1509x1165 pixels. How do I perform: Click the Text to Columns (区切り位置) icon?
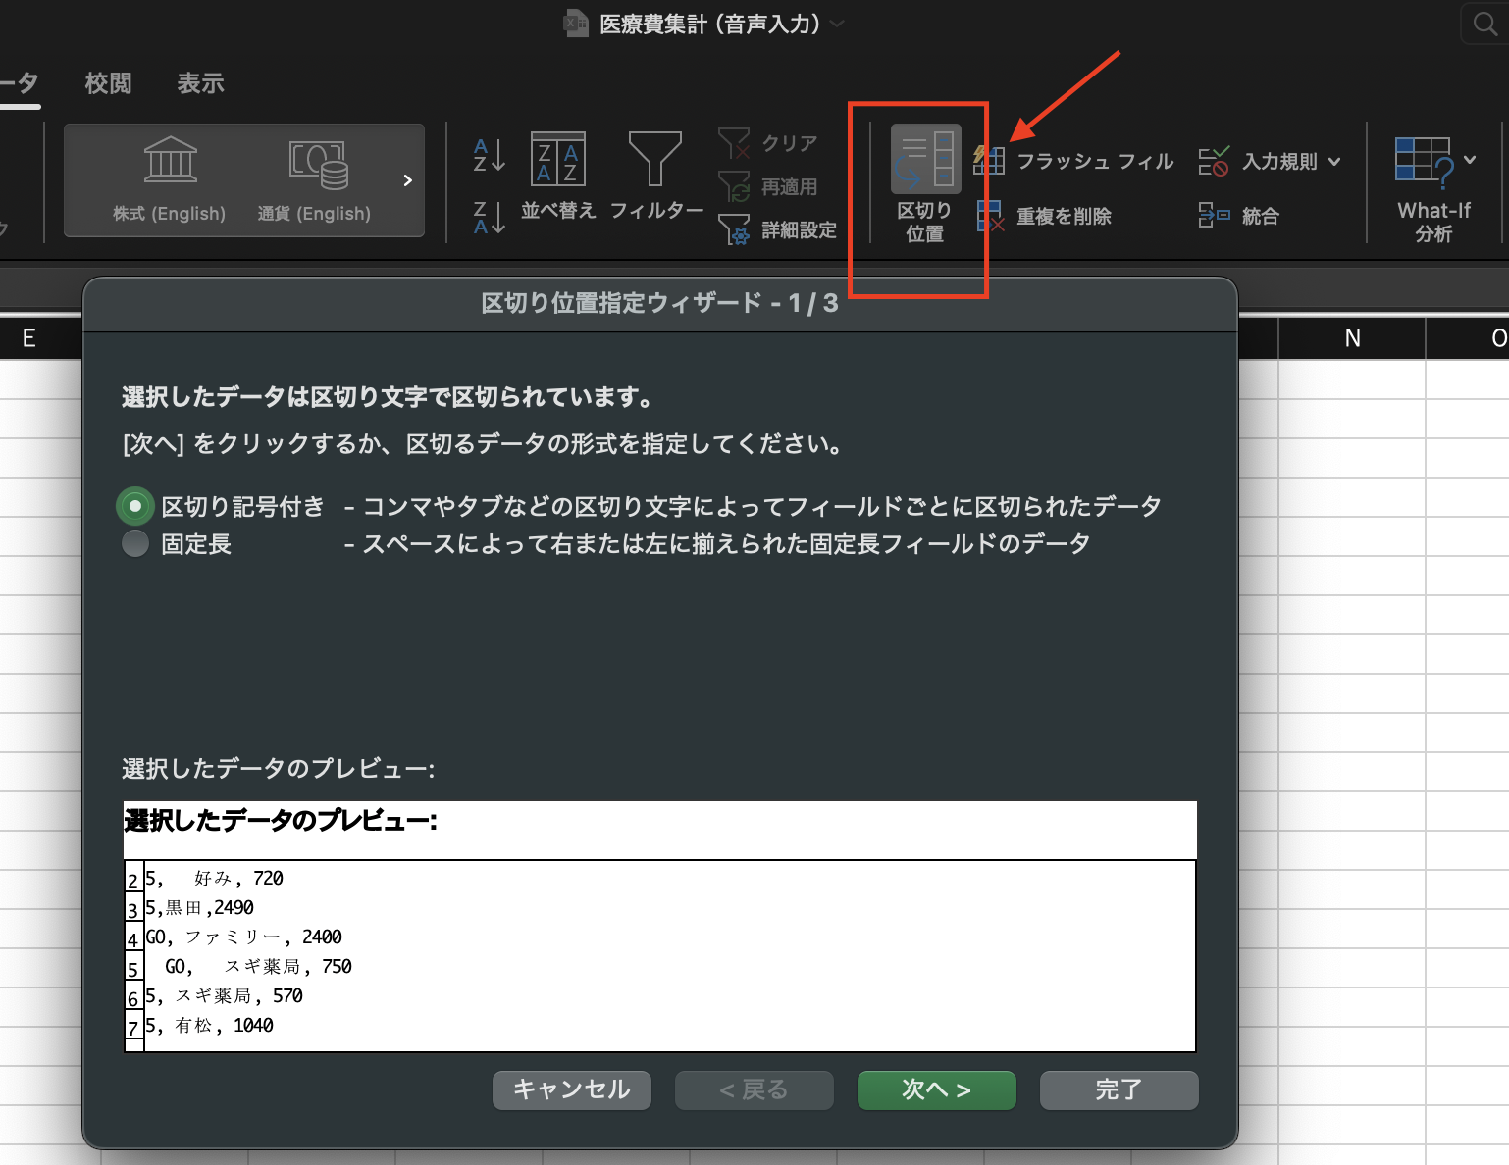click(x=925, y=159)
